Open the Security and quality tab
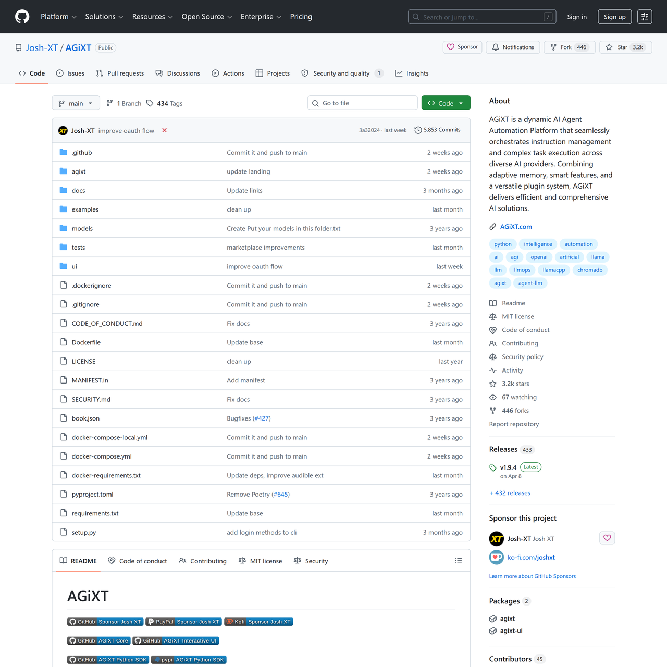The height and width of the screenshot is (667, 667). pyautogui.click(x=342, y=73)
